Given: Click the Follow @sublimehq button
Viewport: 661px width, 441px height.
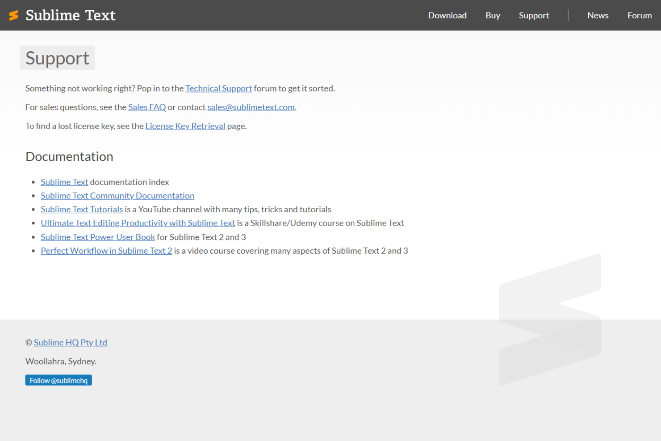Looking at the screenshot, I should (x=59, y=380).
